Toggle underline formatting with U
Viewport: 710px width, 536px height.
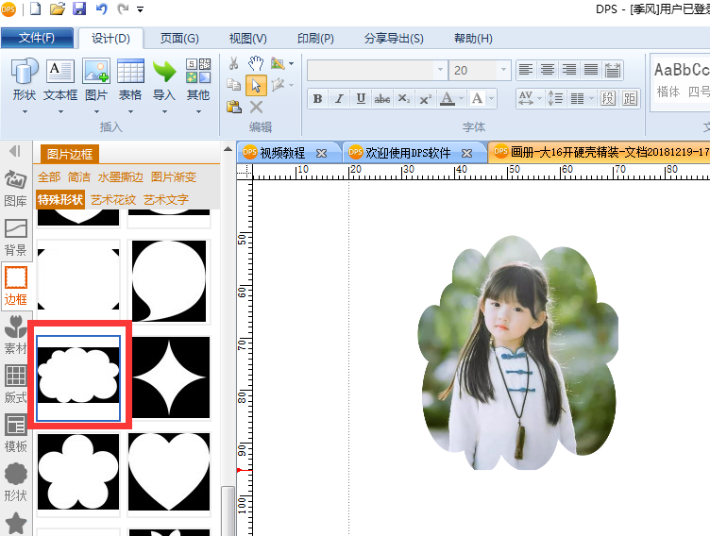361,99
